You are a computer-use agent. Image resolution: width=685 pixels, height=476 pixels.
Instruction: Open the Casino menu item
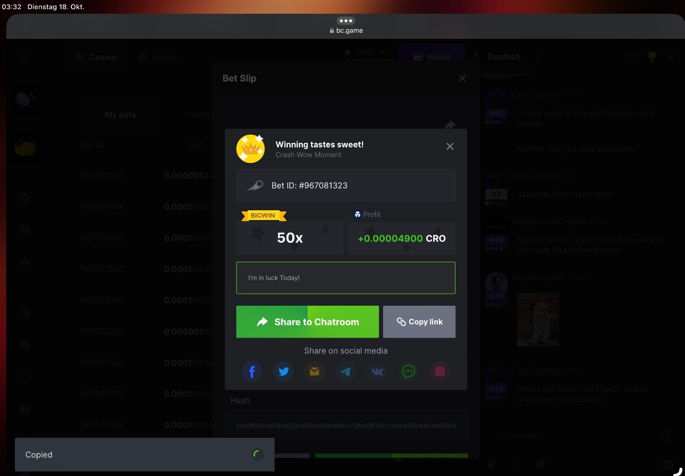[x=95, y=57]
